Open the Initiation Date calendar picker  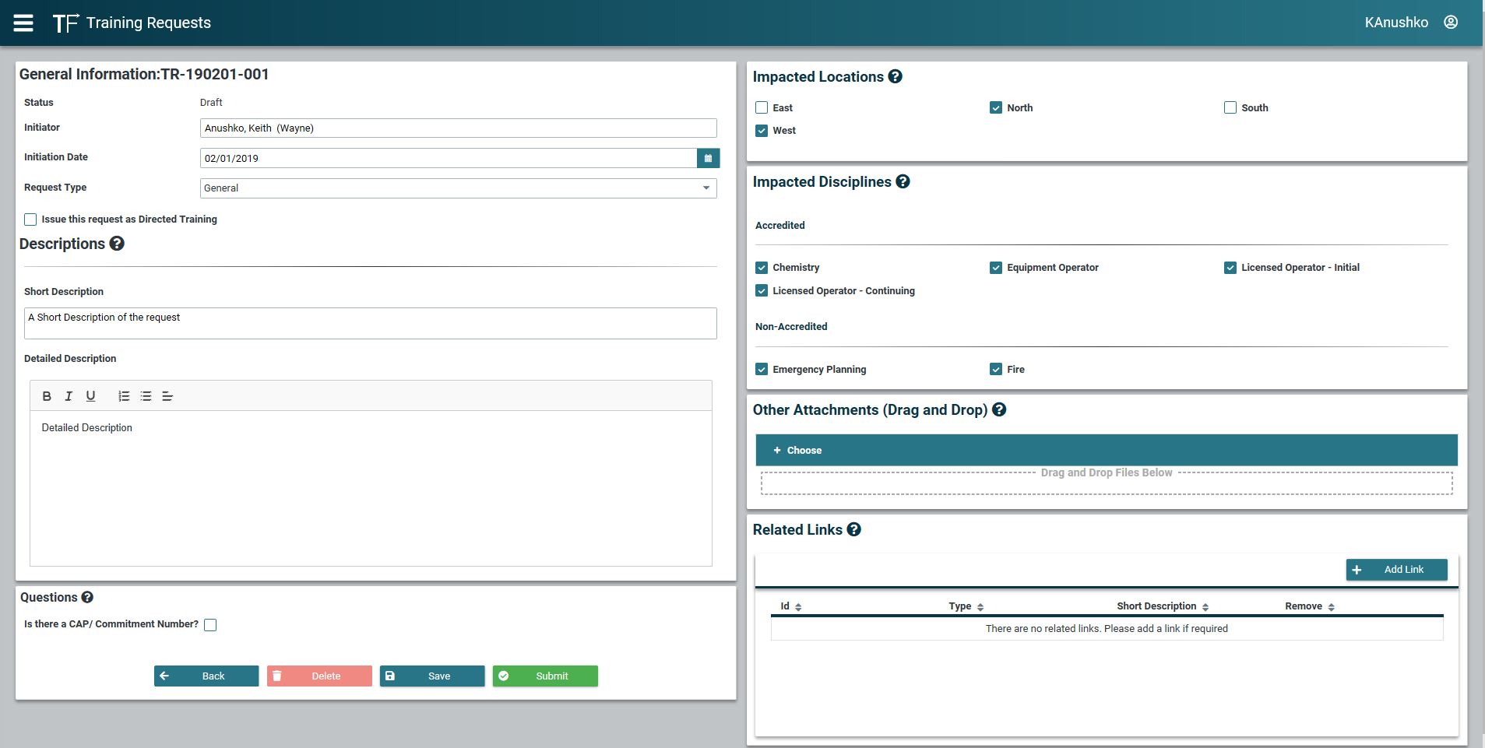[x=708, y=158]
